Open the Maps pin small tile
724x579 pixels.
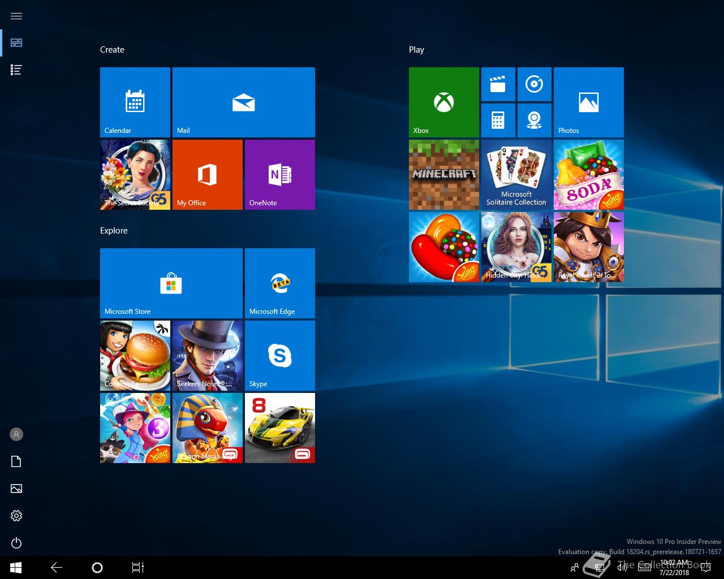click(535, 120)
